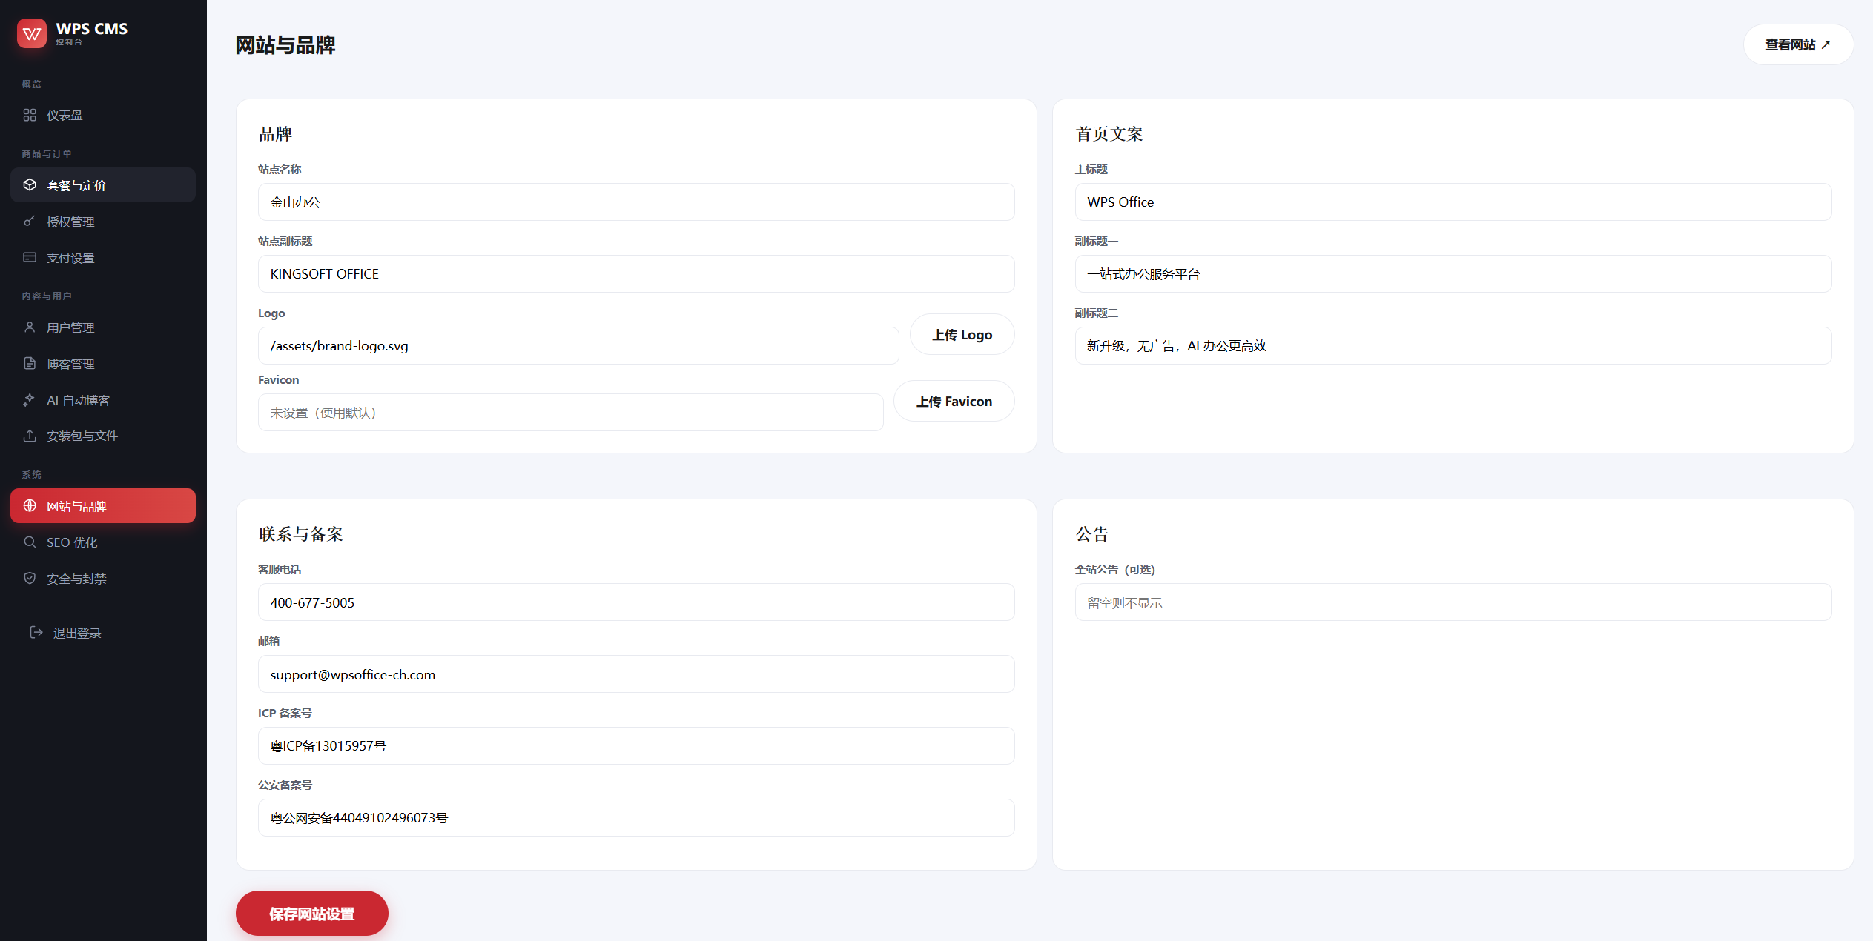Click the 用户管理 person icon

(30, 327)
